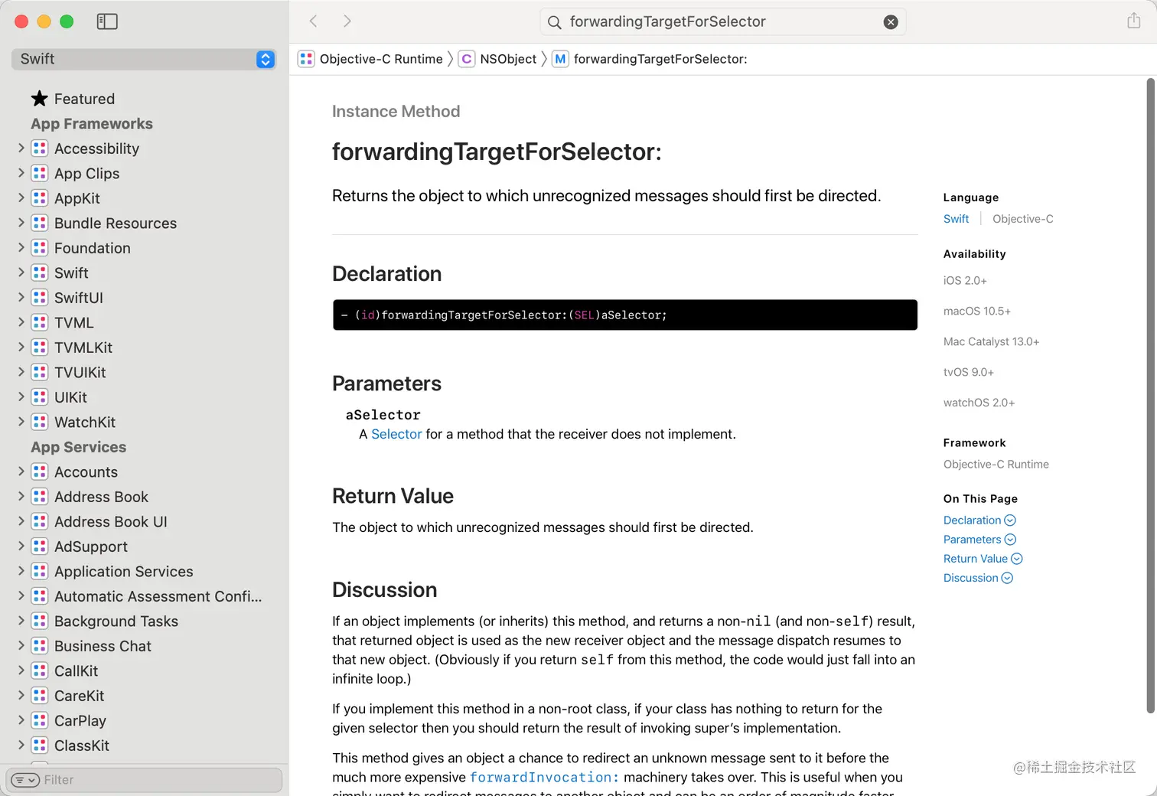Click the Declaration jump arrow icon
This screenshot has height=796, width=1157.
1010,520
